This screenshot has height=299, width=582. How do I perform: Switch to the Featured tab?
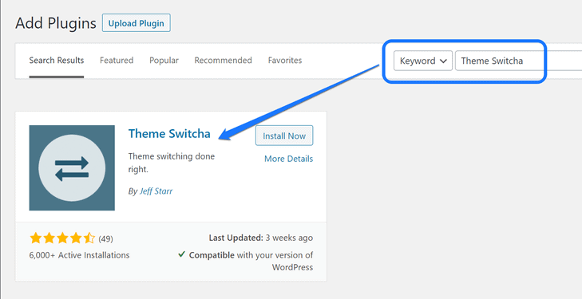117,60
